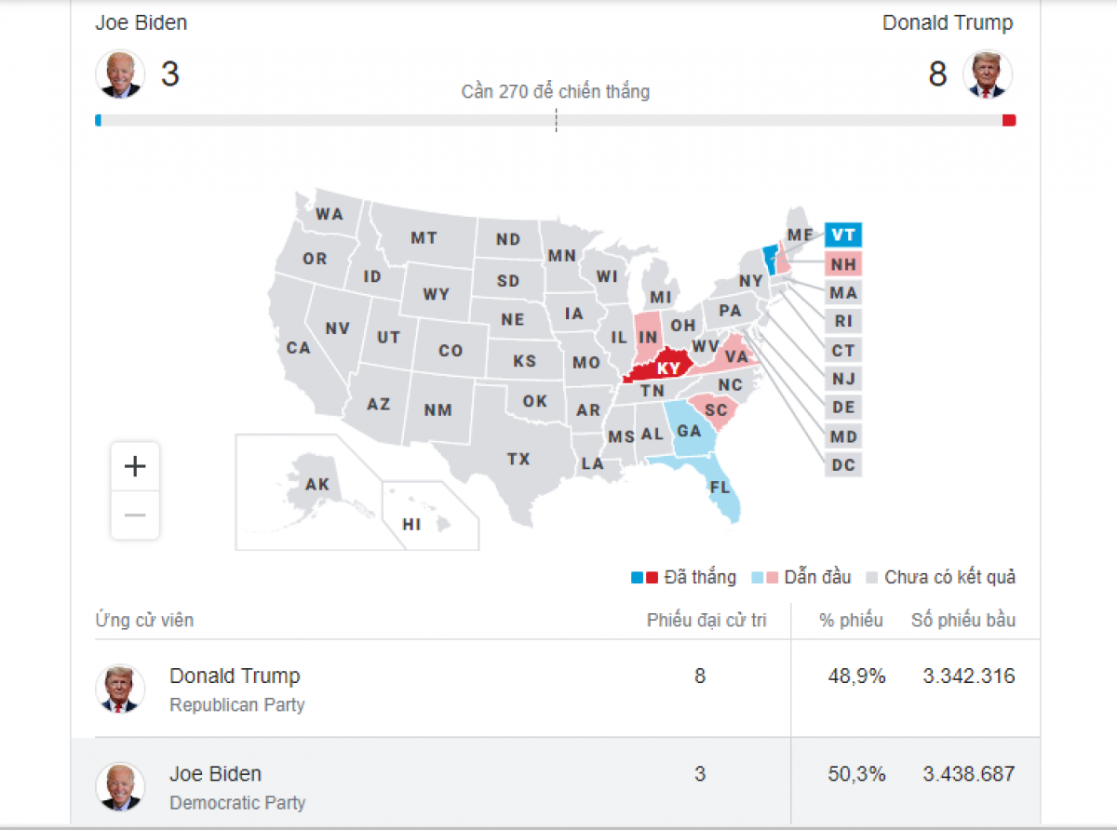Click the DC label box
This screenshot has height=830, width=1117.
(x=843, y=465)
